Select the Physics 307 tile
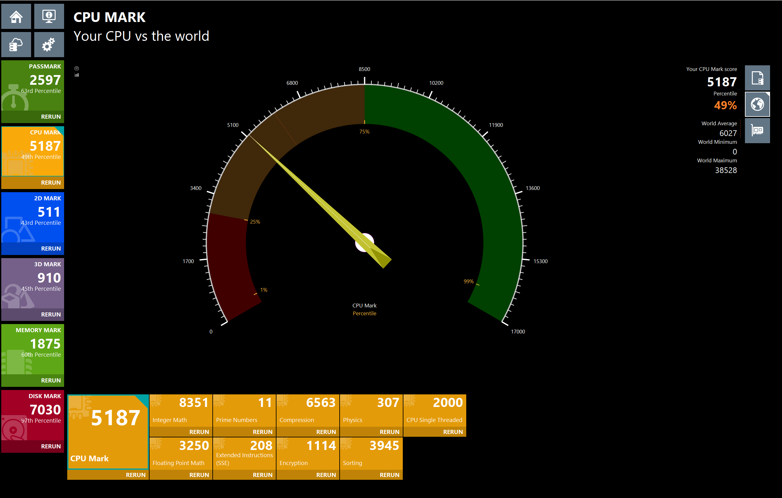This screenshot has width=782, height=498. click(371, 410)
